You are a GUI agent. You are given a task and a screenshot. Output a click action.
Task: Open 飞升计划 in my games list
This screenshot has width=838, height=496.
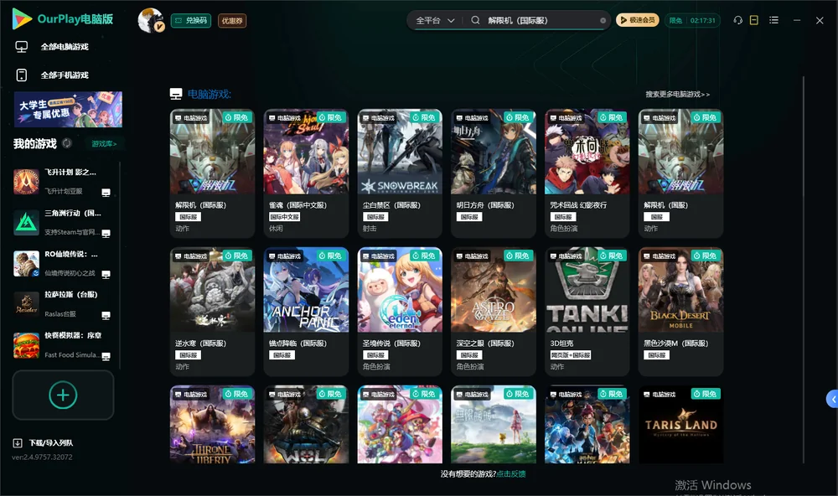pyautogui.click(x=63, y=182)
